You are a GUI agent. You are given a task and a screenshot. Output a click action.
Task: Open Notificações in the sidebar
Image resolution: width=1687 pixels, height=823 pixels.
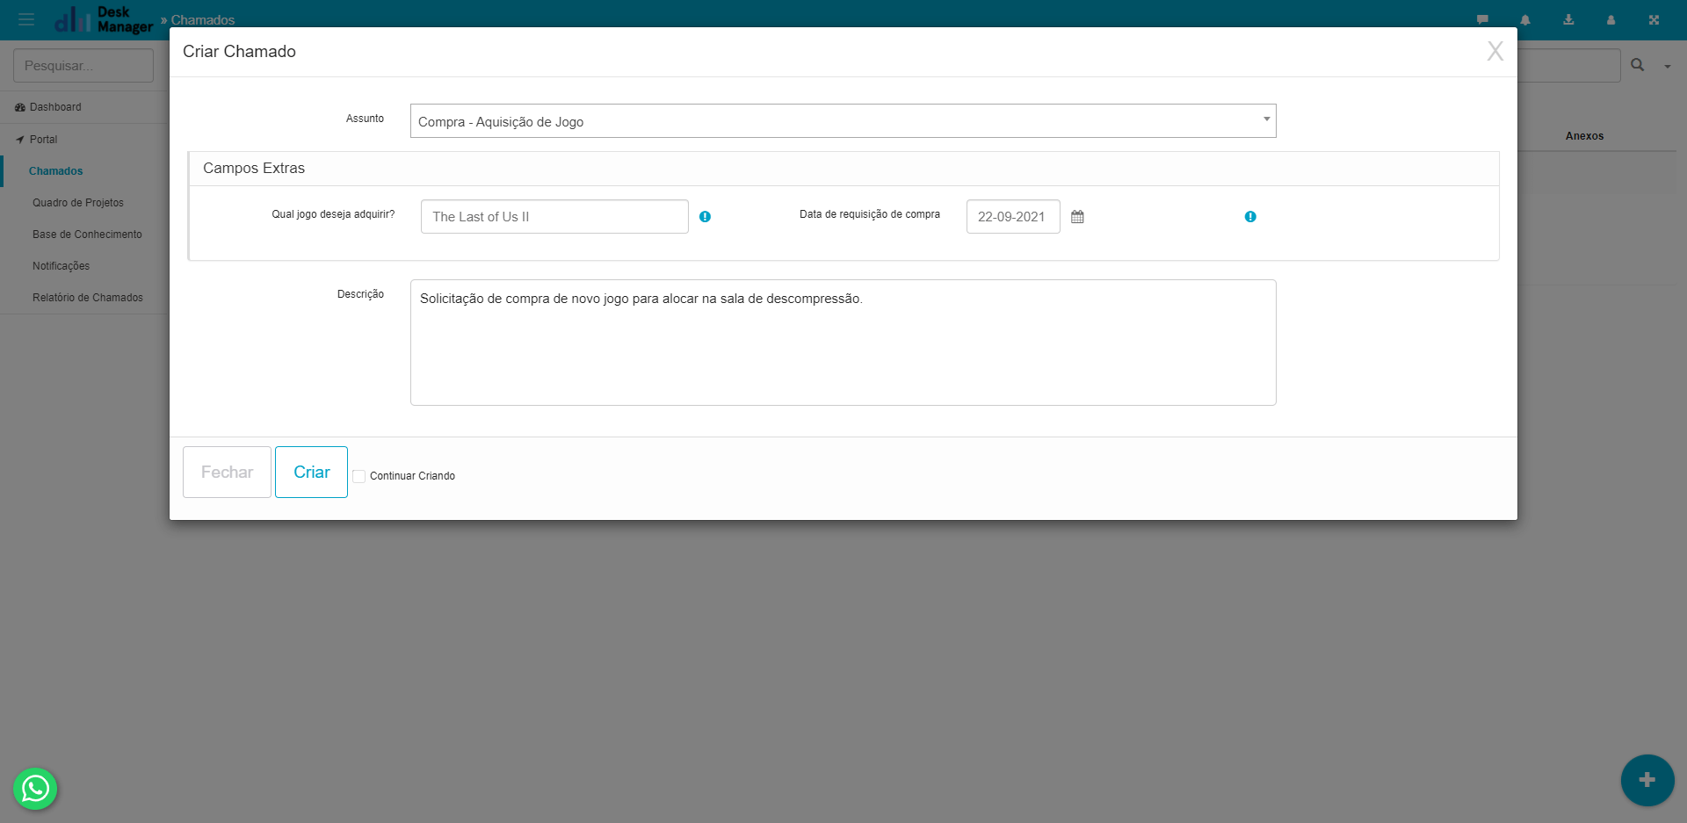tap(61, 266)
